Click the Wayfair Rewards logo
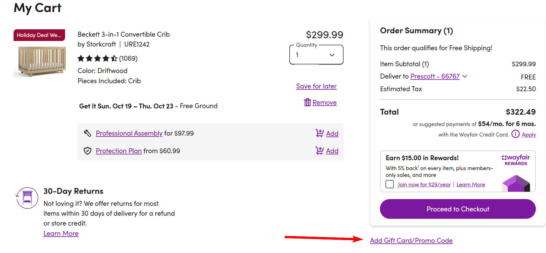Screen dimensions: 546x253 [515, 160]
